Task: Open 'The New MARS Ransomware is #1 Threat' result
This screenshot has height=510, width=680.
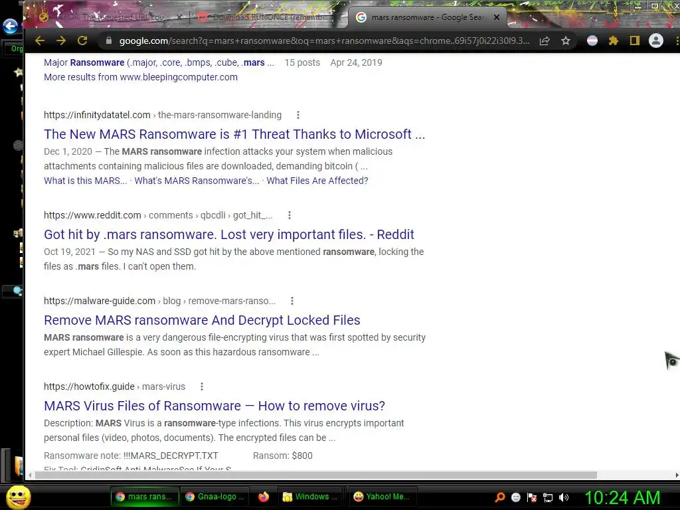Action: pyautogui.click(x=234, y=134)
